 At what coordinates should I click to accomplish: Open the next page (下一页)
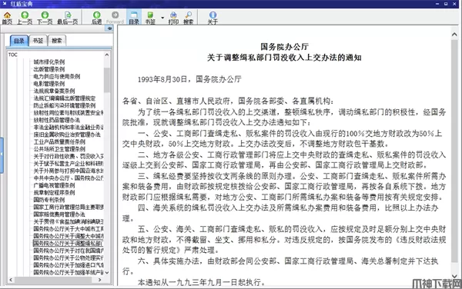pyautogui.click(x=45, y=18)
